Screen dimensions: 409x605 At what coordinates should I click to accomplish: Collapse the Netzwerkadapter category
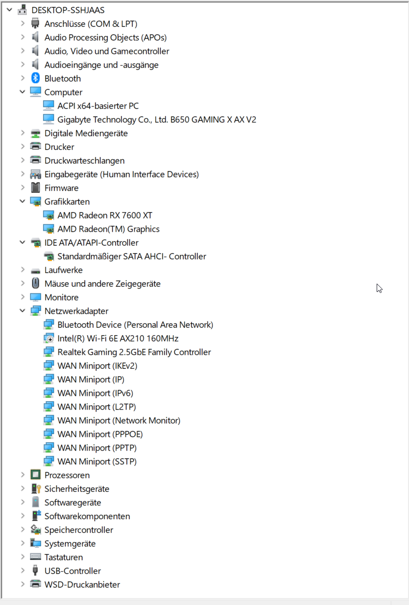(x=23, y=311)
